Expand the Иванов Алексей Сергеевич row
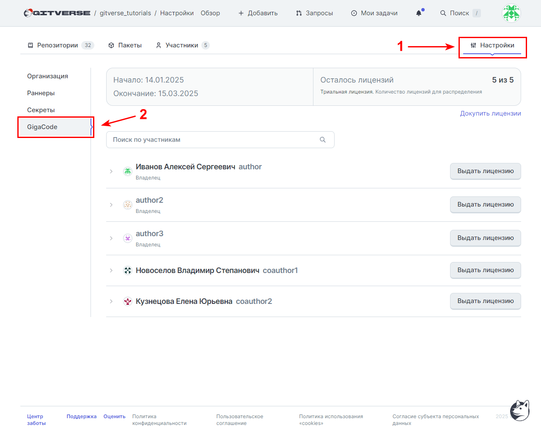 click(x=111, y=171)
